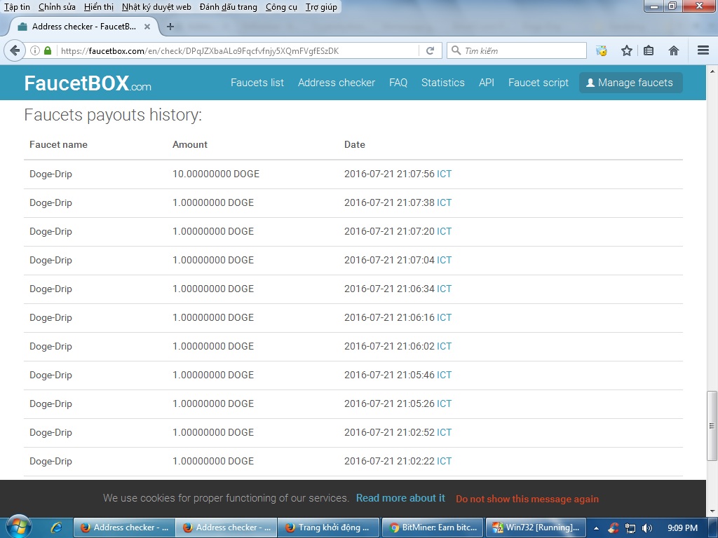The width and height of the screenshot is (718, 538).
Task: Open the volume speaker tray icon
Action: (x=647, y=528)
